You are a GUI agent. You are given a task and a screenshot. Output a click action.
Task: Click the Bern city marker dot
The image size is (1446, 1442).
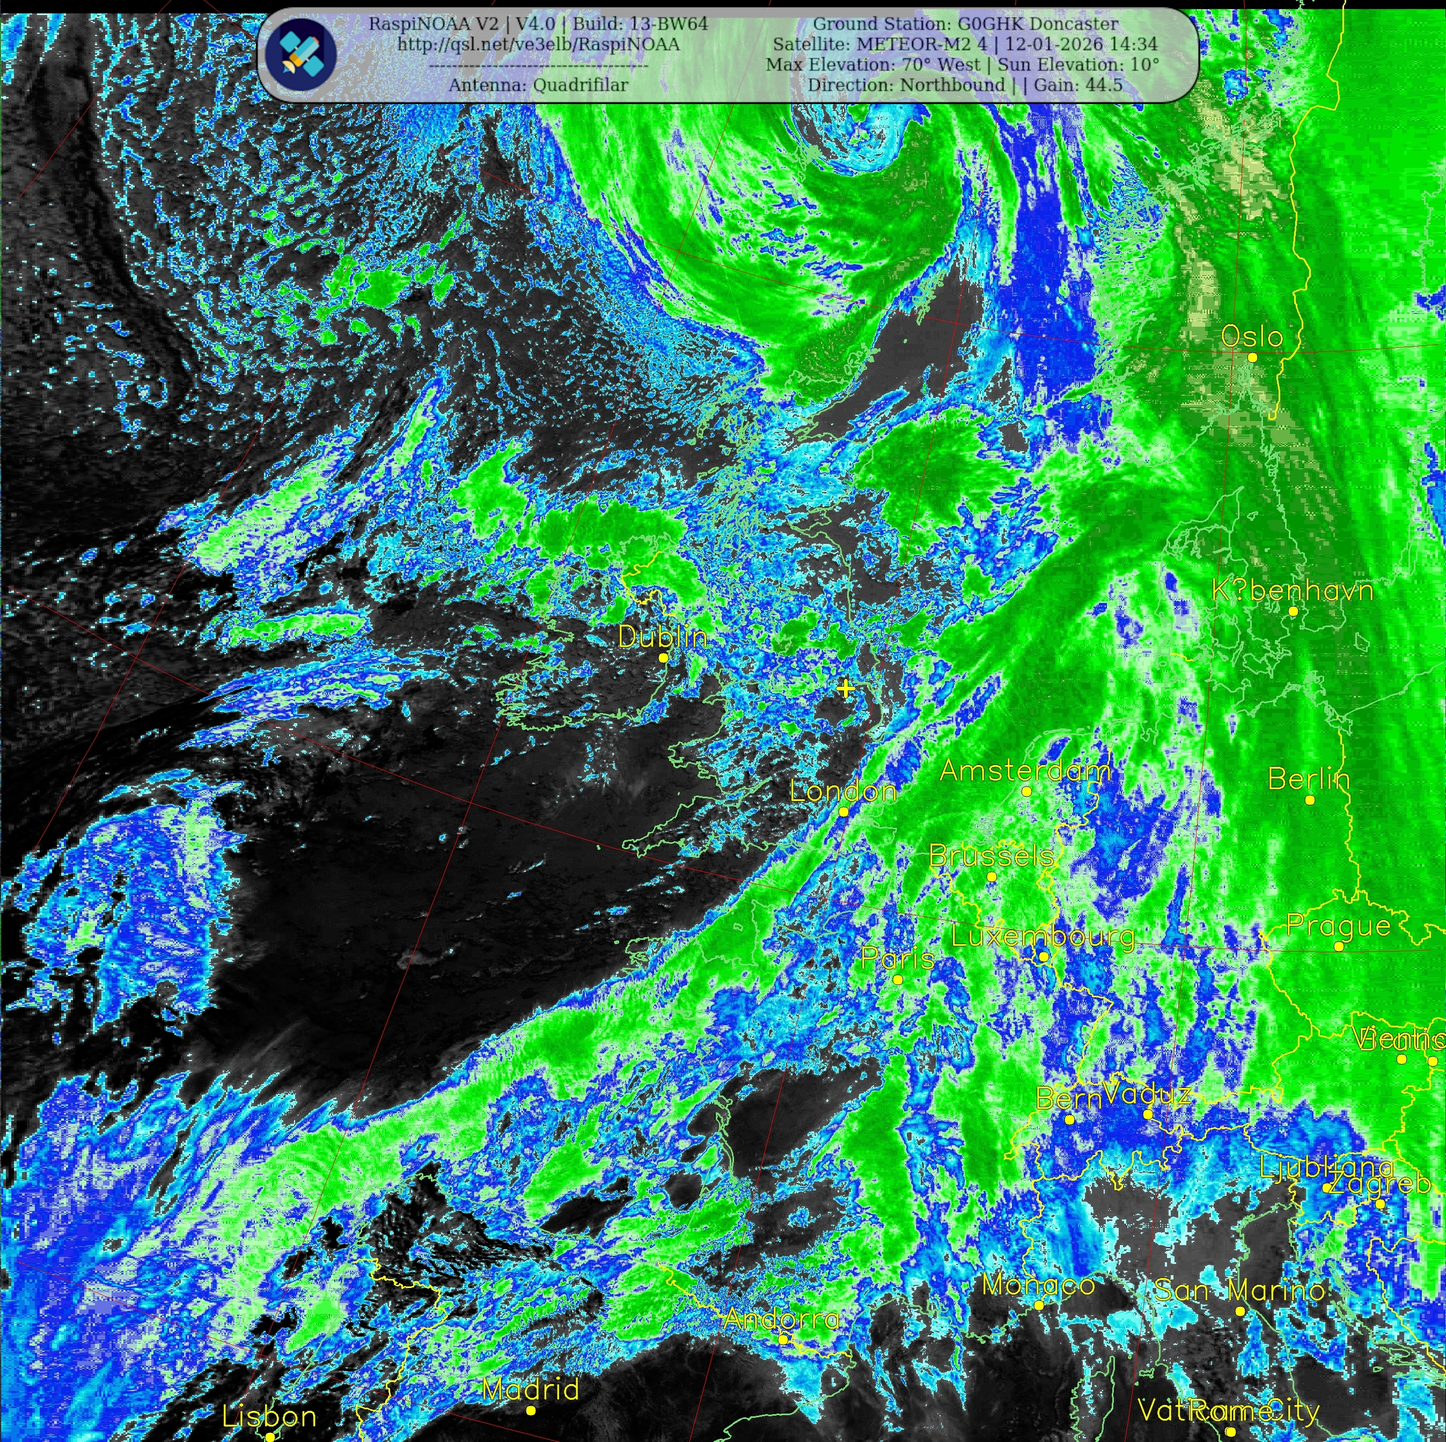click(1069, 1120)
